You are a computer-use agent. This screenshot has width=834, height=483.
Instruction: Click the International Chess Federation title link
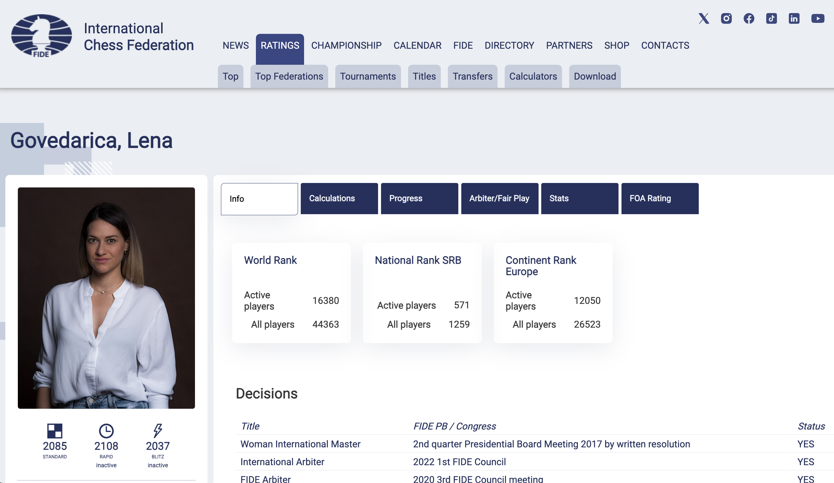(x=139, y=37)
